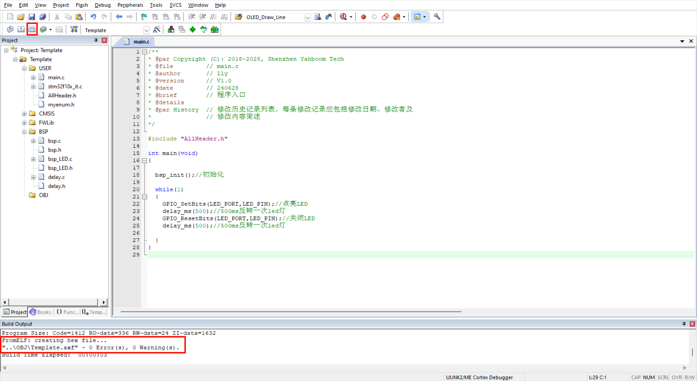697x381 pixels.
Task: Save the current file
Action: tap(32, 17)
